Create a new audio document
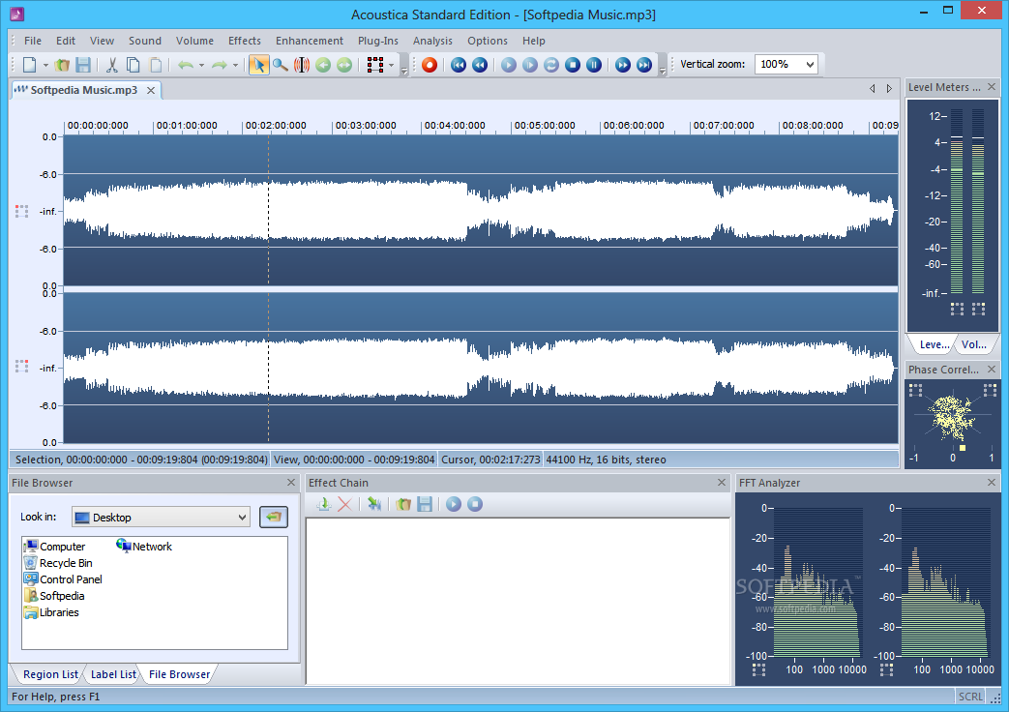This screenshot has height=712, width=1009. click(30, 65)
